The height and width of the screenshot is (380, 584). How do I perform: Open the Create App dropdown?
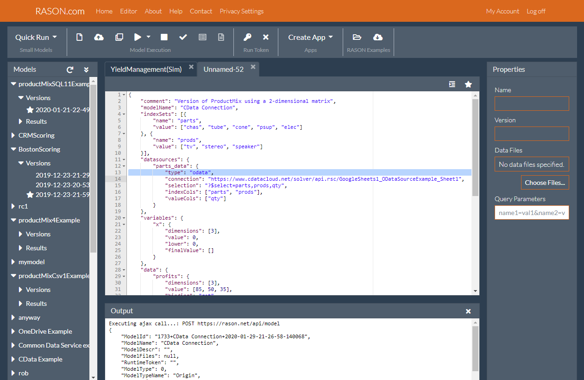310,37
